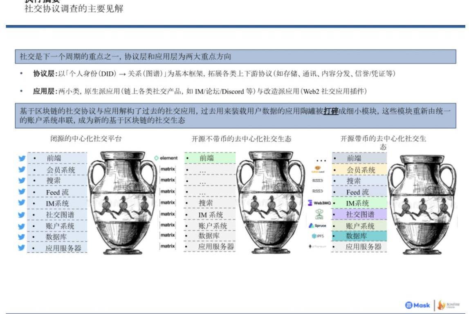Click the Feed 流 row in the left list
469x314 pixels.
coord(57,192)
